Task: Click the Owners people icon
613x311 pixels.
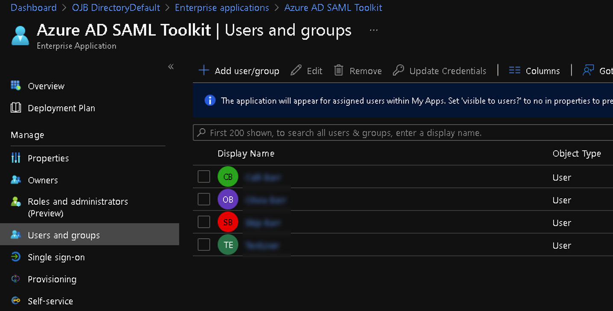Action: [16, 180]
